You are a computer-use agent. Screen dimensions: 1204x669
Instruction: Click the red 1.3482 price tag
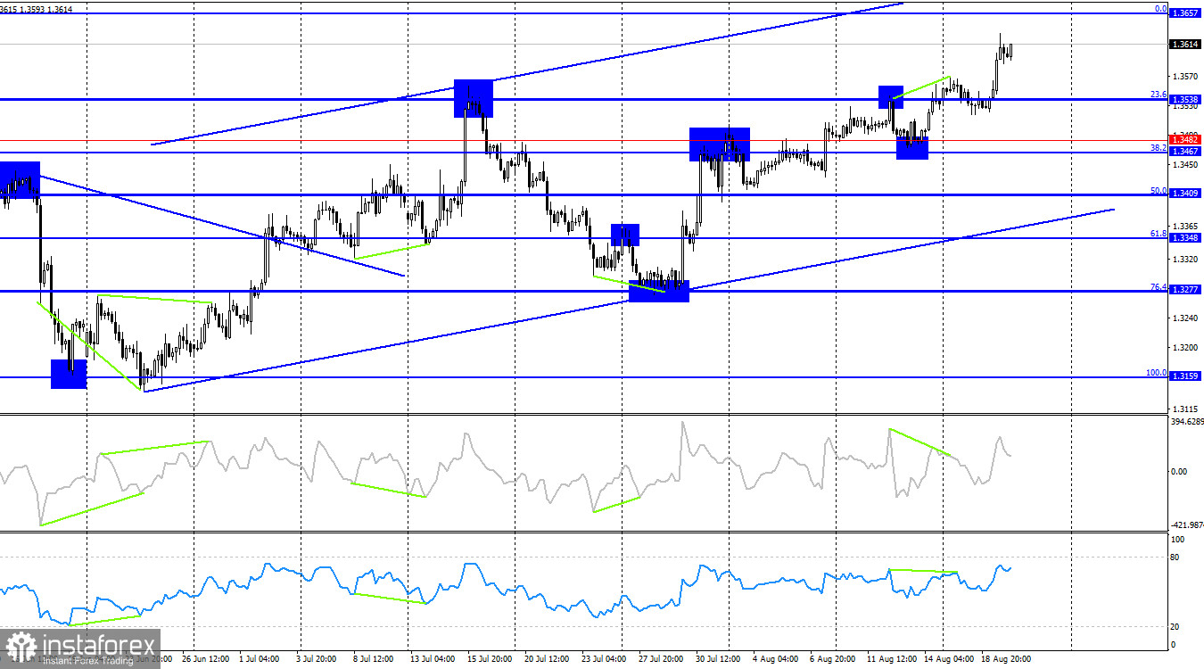pos(1185,140)
